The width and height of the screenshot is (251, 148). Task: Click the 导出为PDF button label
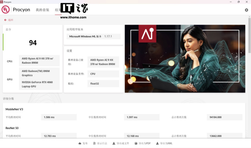(x=144, y=143)
